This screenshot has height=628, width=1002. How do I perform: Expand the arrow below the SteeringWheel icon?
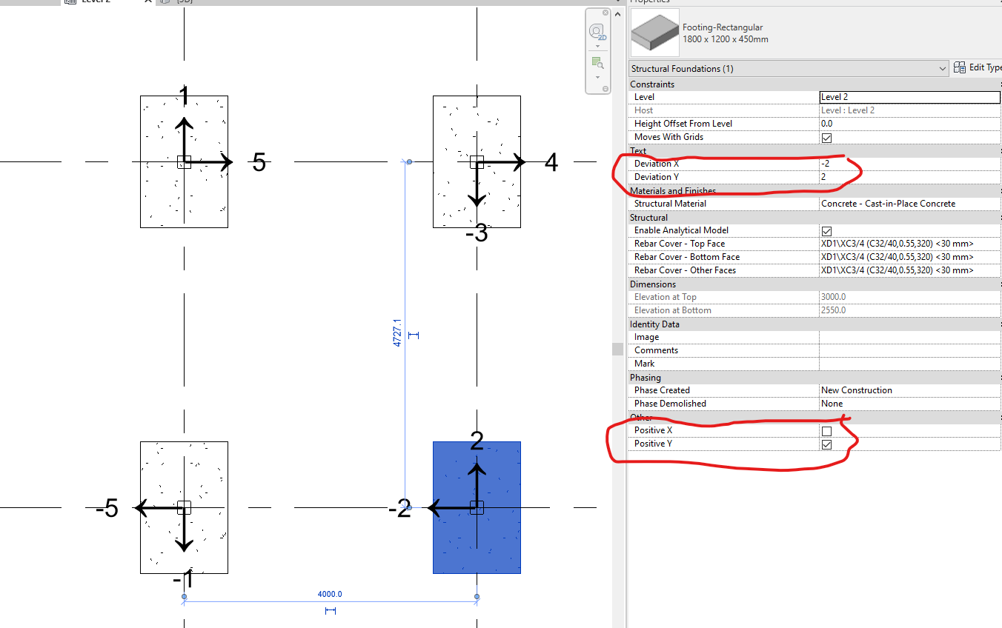pyautogui.click(x=597, y=44)
